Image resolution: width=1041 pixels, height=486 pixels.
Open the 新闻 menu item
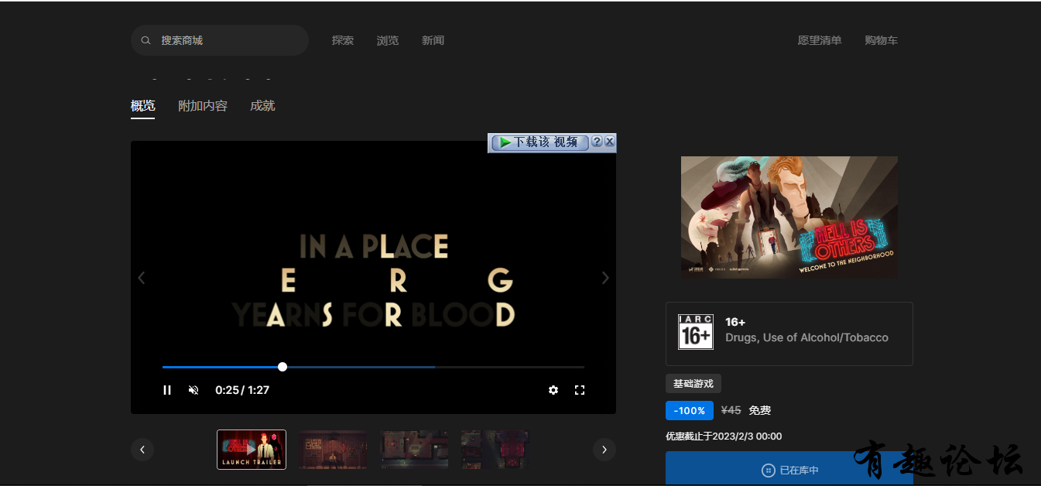pyautogui.click(x=433, y=40)
